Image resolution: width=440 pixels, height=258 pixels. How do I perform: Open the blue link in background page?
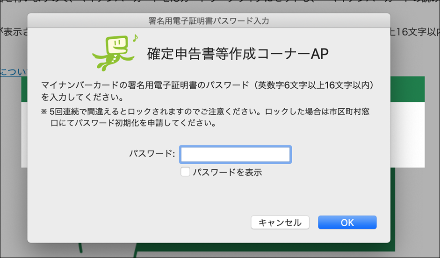[14, 72]
